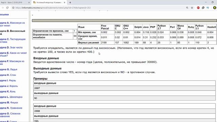This screenshot has width=217, height=122.
Task: Open Задача H. Слон
Action: [x=8, y=75]
